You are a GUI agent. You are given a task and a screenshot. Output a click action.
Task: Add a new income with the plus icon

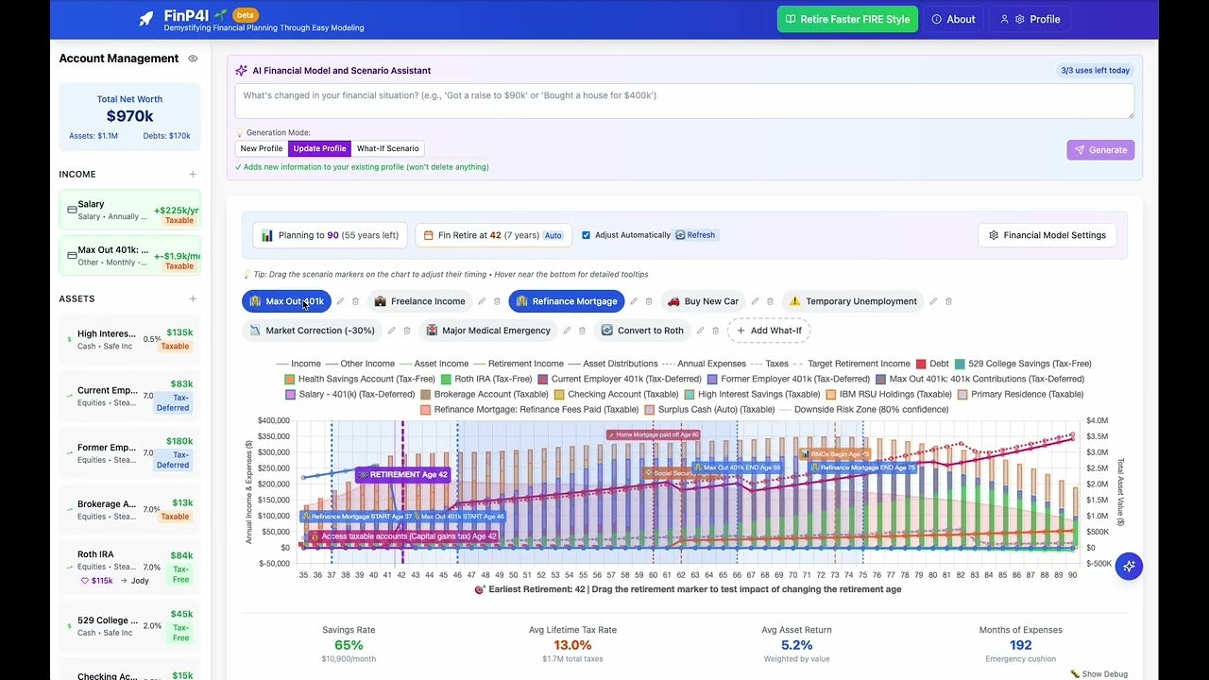(194, 174)
